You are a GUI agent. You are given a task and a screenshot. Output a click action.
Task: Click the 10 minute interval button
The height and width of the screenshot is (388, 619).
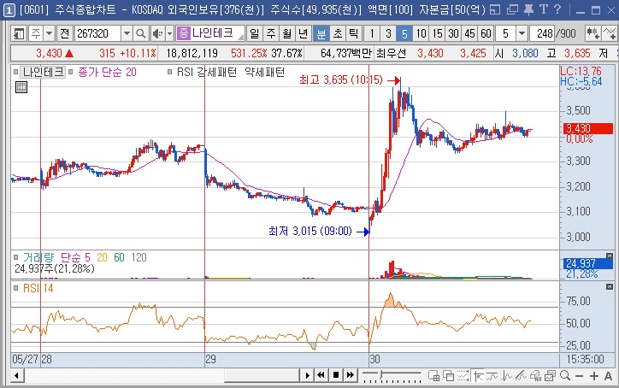pos(422,34)
